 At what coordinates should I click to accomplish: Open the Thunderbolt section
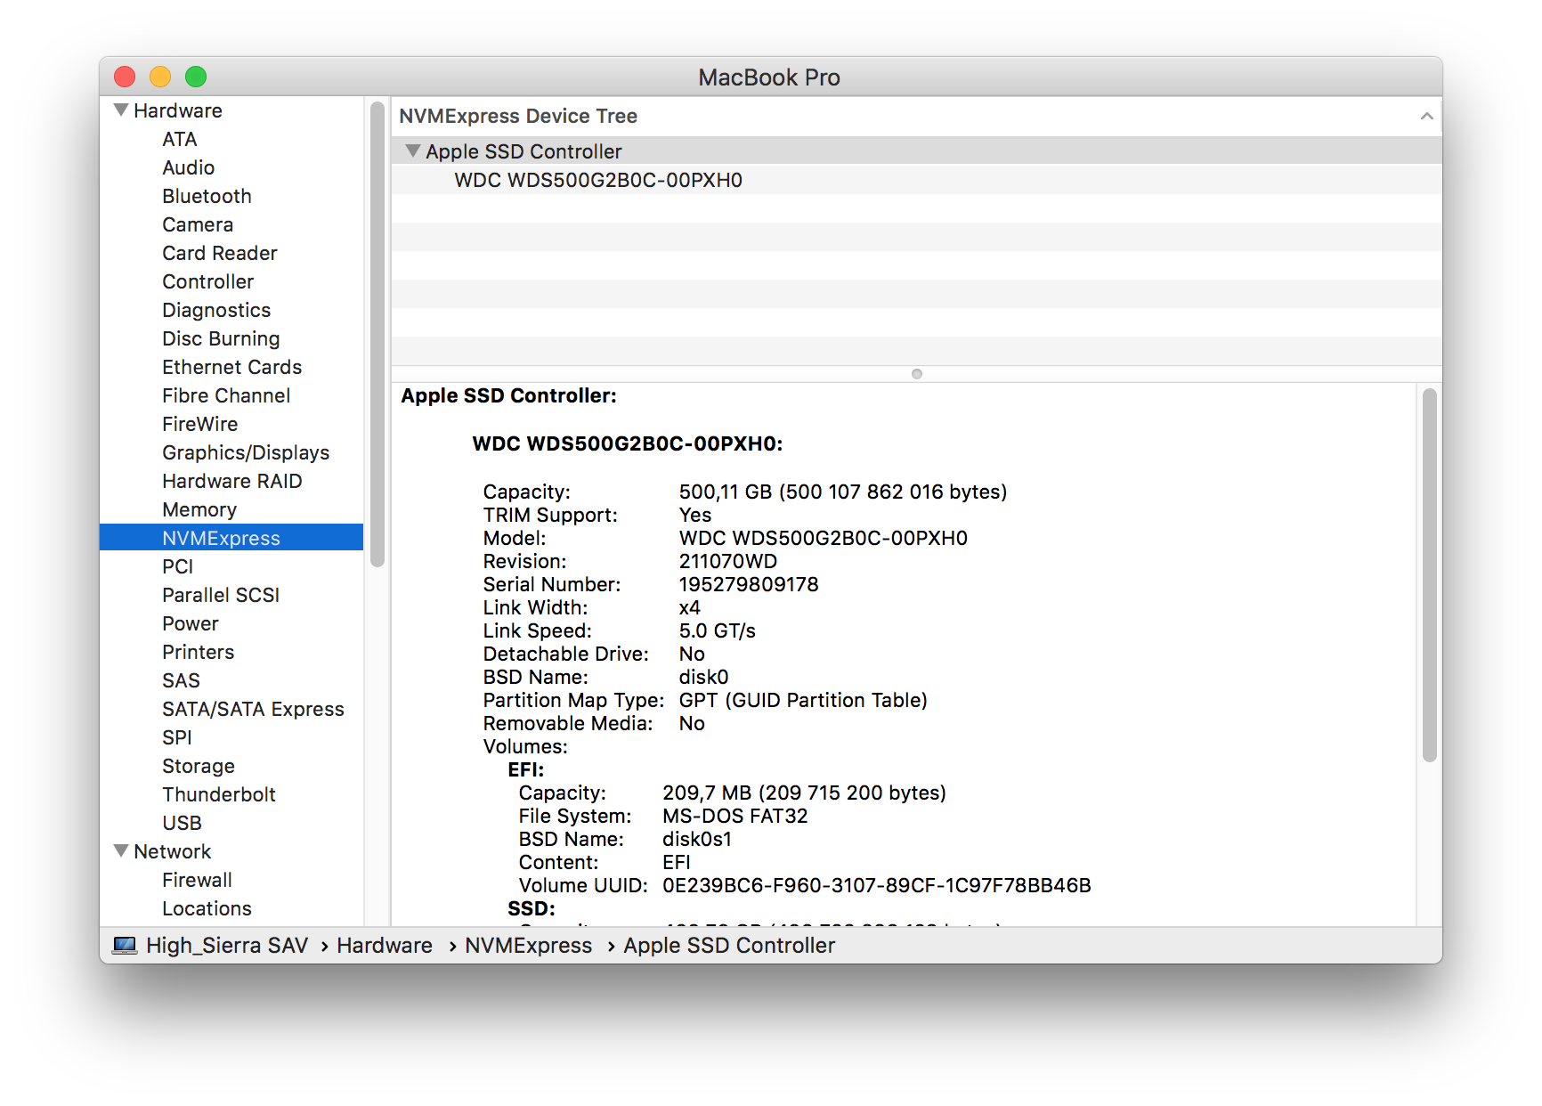point(219,793)
